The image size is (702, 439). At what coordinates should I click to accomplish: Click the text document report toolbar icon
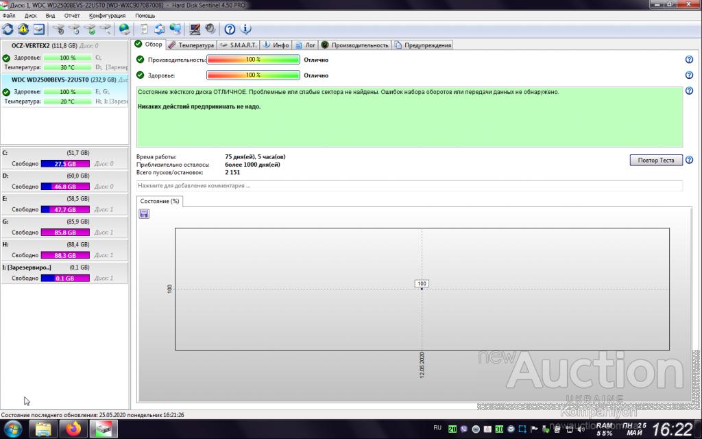click(144, 29)
